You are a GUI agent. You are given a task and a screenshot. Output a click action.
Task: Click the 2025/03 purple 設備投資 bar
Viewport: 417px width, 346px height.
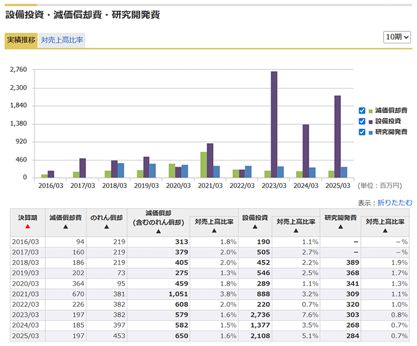click(337, 137)
